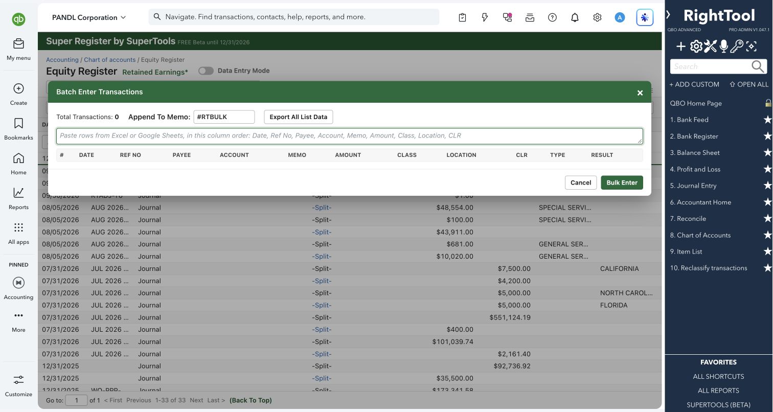The height and width of the screenshot is (412, 773).
Task: Click the paste rows text area
Action: [350, 136]
